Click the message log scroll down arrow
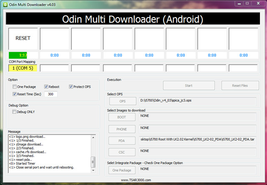The width and height of the screenshot is (267, 185). (93, 170)
